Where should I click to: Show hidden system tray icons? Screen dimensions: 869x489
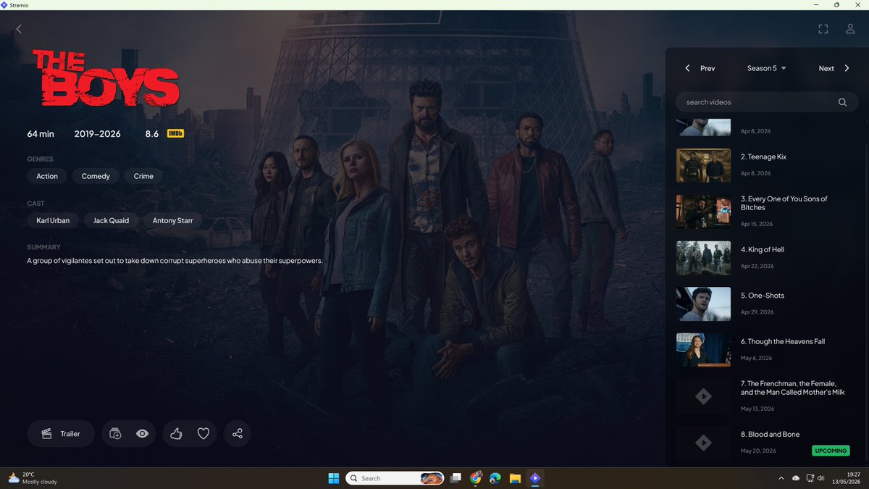coord(781,478)
